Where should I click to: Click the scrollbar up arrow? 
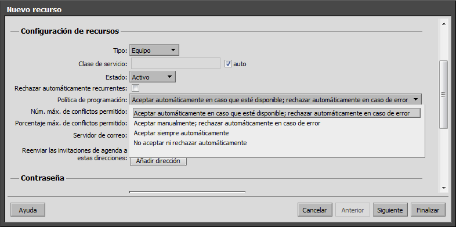[x=444, y=24]
